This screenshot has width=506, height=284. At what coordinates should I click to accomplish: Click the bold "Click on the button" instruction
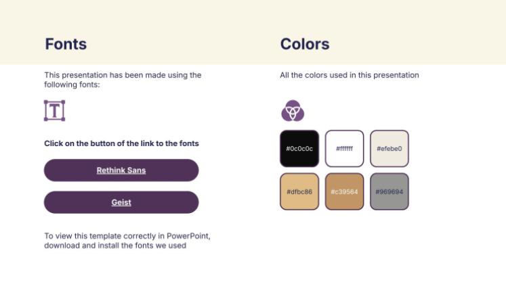pos(121,143)
